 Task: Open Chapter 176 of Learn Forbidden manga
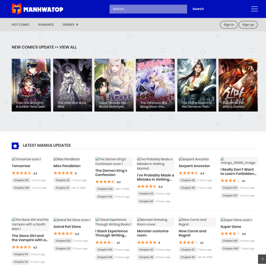click(230, 188)
